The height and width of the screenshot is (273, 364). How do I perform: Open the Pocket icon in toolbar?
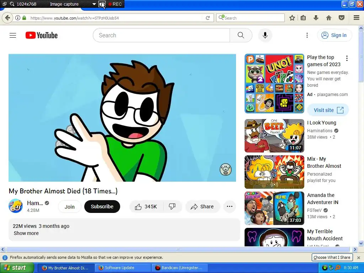tap(342, 18)
